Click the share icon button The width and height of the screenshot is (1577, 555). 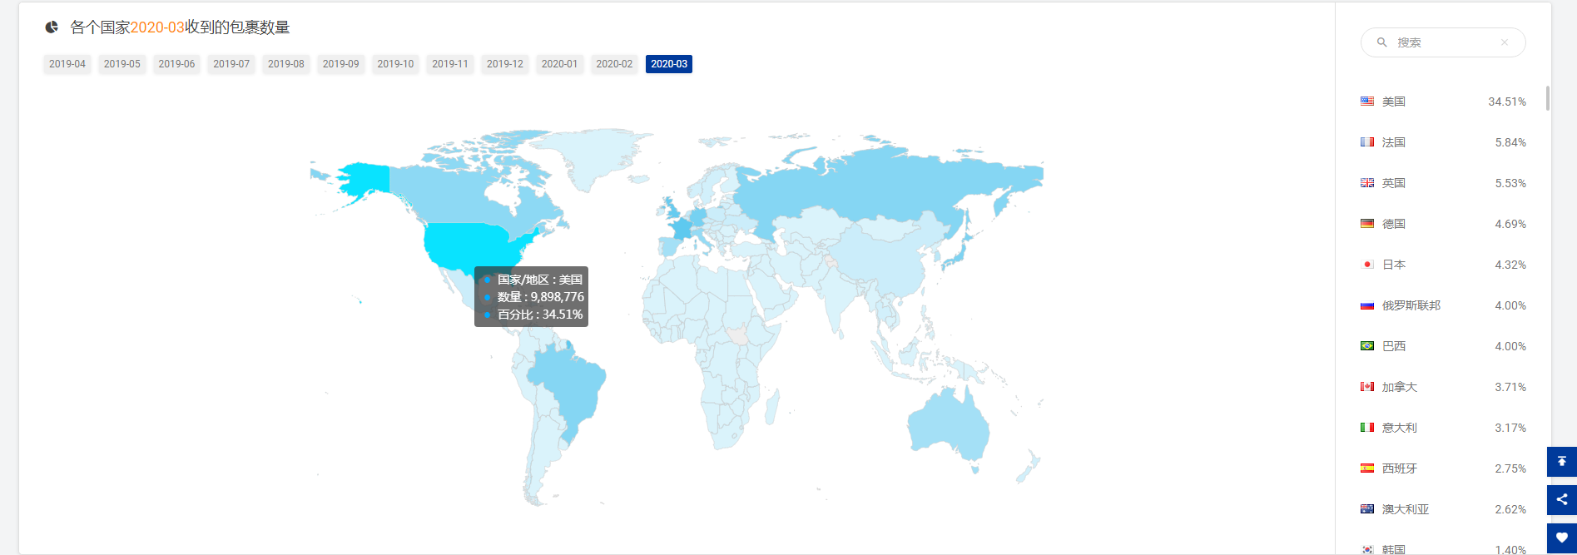1561,500
